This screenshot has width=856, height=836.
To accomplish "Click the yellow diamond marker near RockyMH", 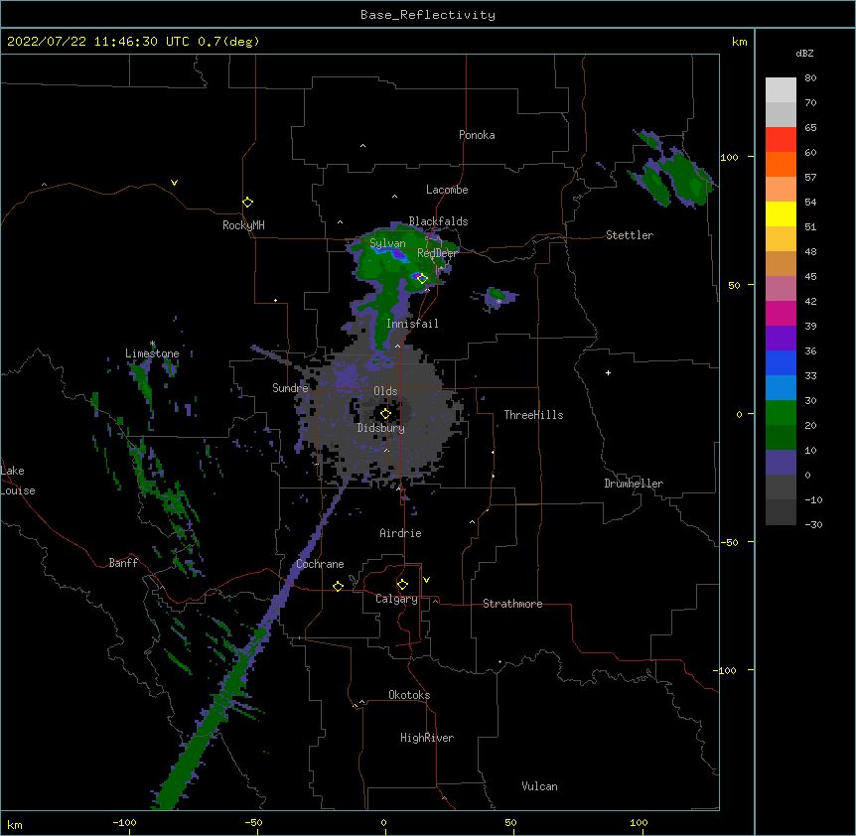I will pos(247,203).
